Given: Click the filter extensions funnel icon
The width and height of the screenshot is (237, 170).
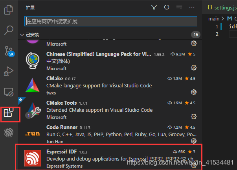Looking at the screenshot, I should pyautogui.click(x=154, y=7).
